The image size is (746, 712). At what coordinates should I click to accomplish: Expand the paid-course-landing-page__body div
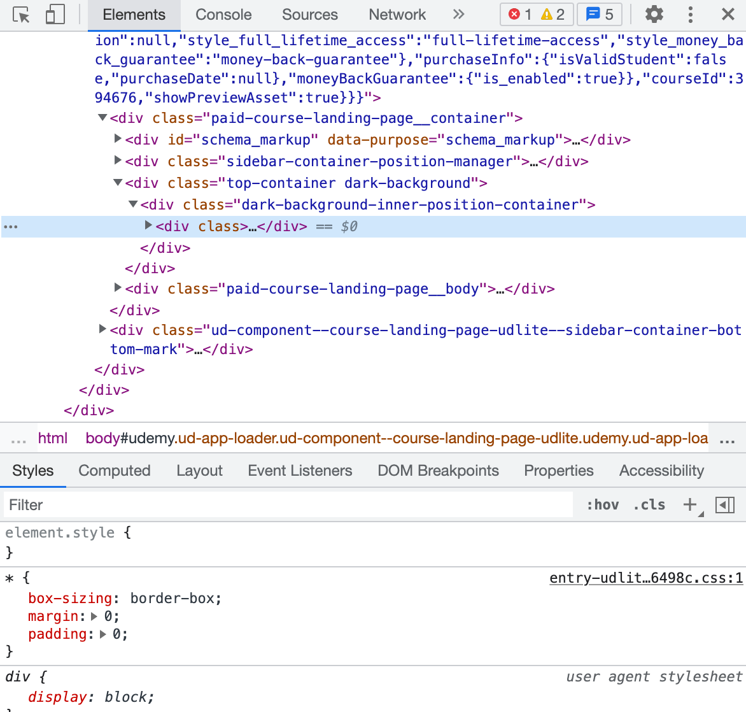tap(118, 288)
